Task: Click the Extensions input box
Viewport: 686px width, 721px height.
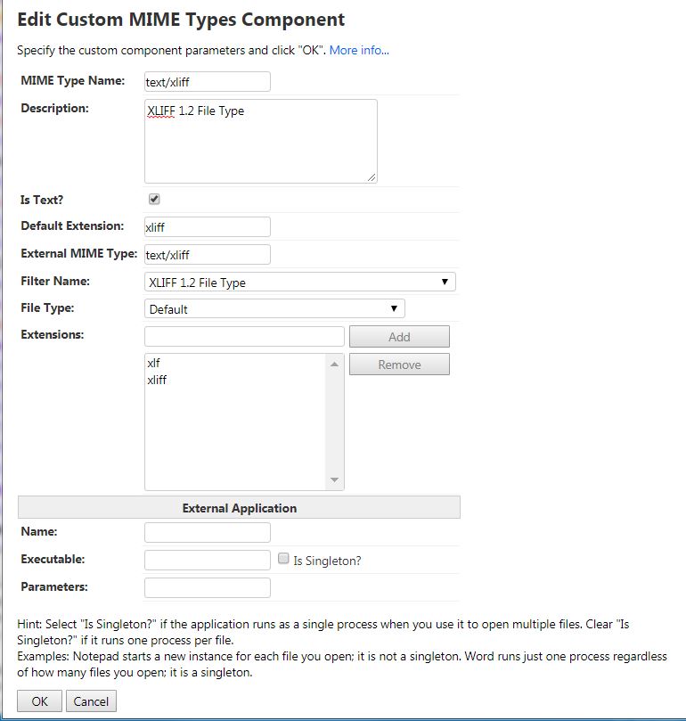Action: click(244, 337)
